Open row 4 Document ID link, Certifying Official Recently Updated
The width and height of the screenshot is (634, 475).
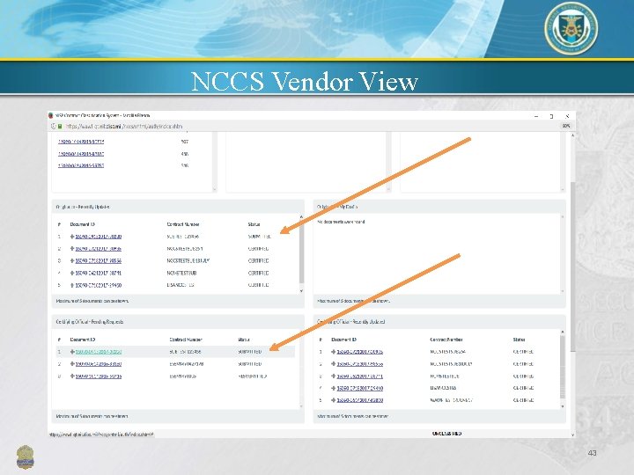point(360,388)
